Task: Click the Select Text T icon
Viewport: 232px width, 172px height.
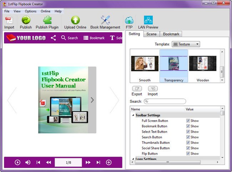Action: 112,38
